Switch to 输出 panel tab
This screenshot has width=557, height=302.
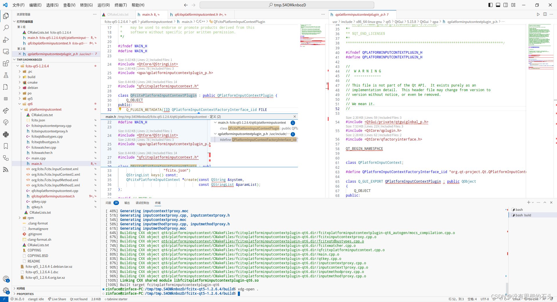[x=127, y=203]
